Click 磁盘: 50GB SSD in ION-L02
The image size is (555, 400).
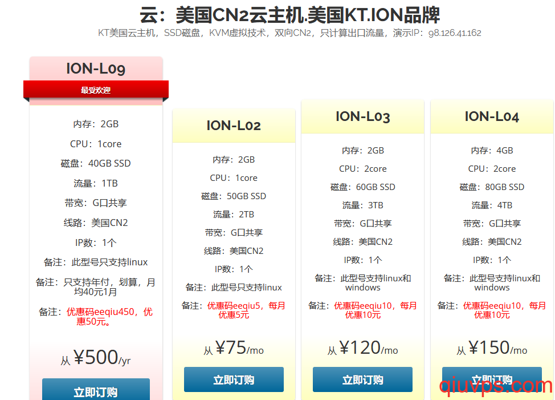click(234, 196)
